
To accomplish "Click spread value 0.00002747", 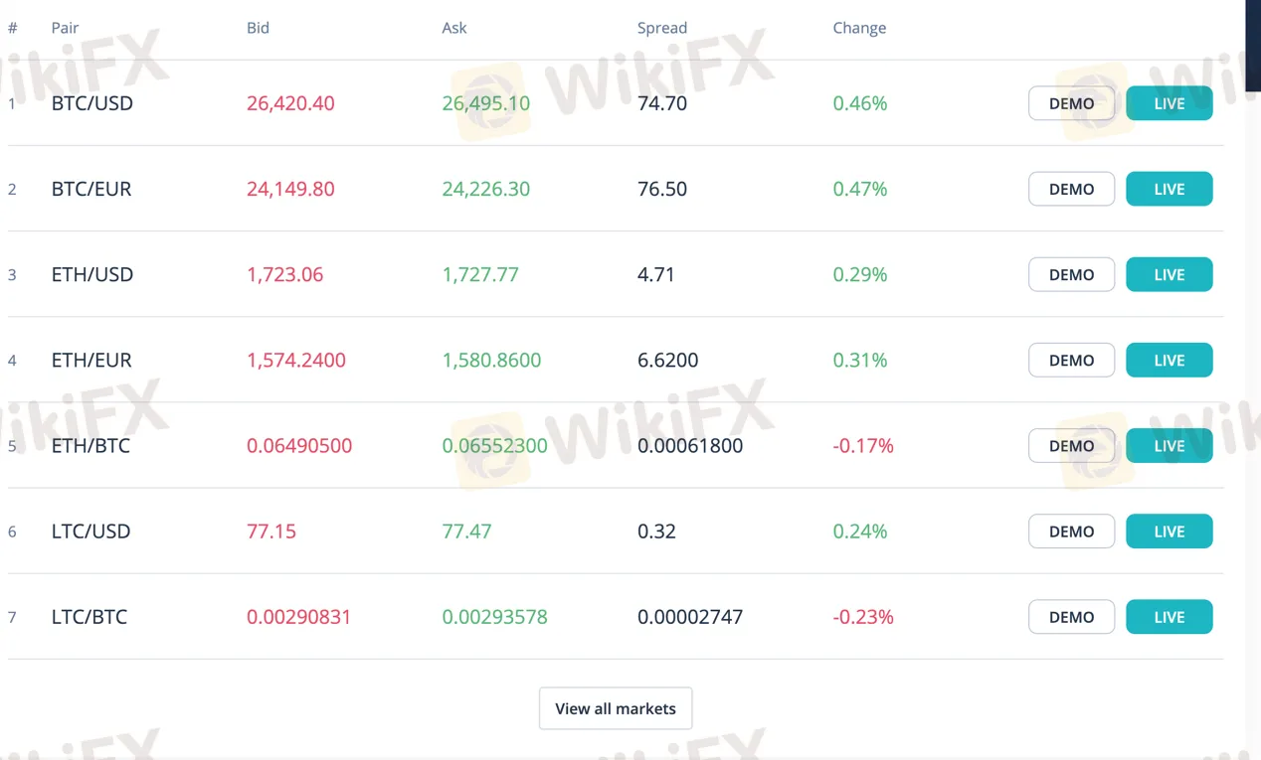I will tap(690, 616).
